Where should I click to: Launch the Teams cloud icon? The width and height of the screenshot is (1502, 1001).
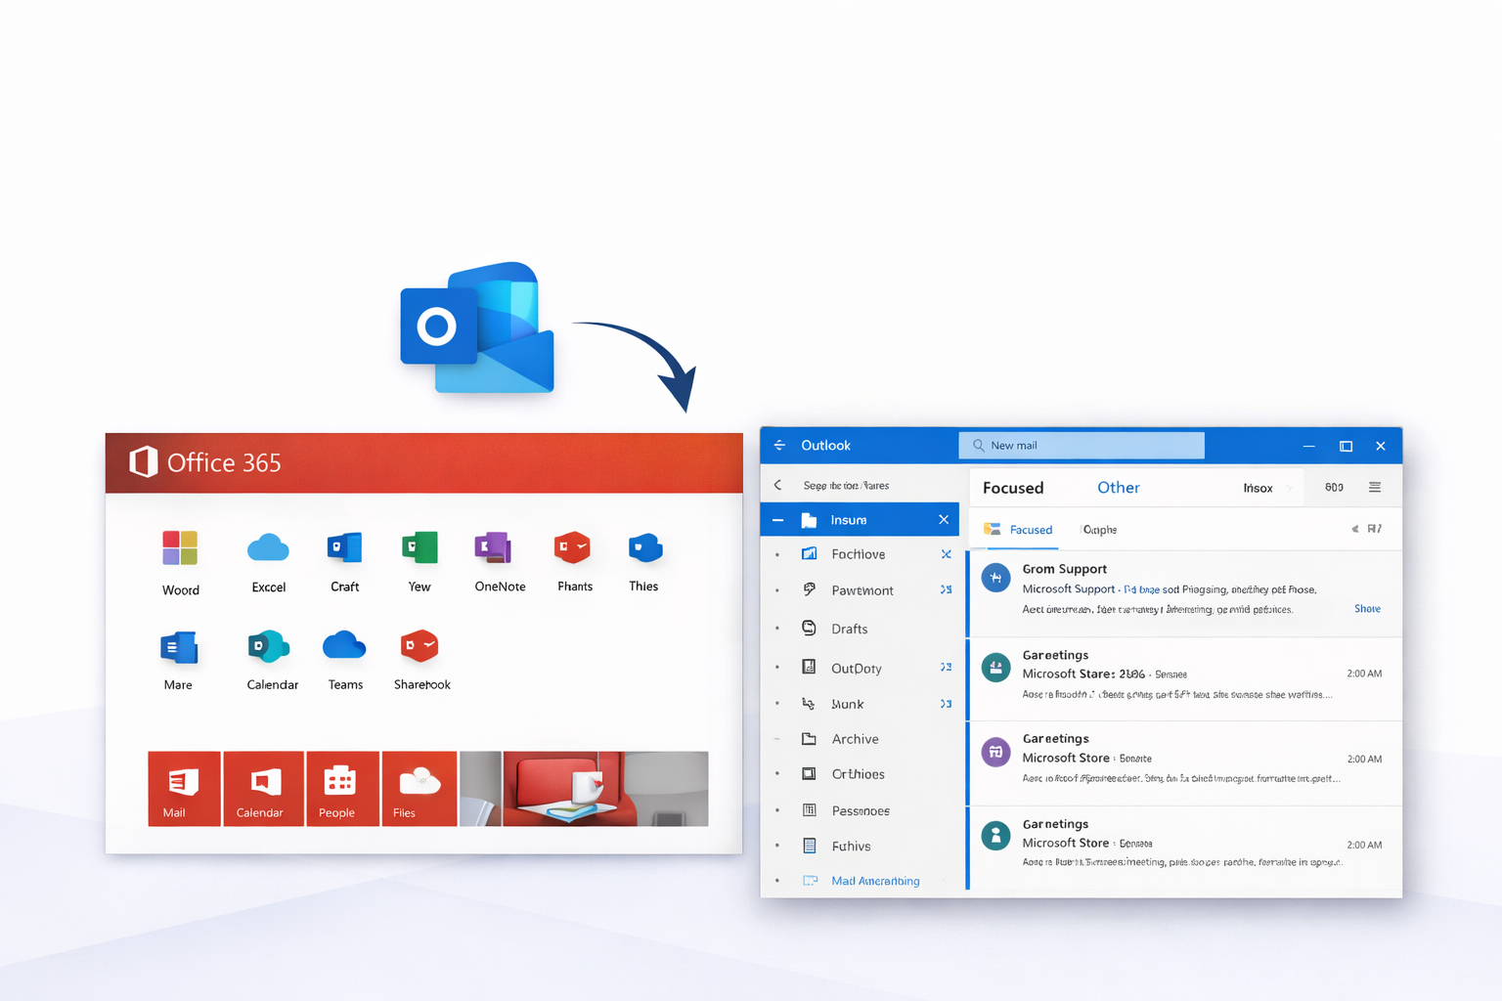coord(344,647)
